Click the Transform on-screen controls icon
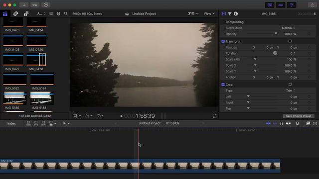The height and width of the screenshot is (179, 319). point(290,41)
